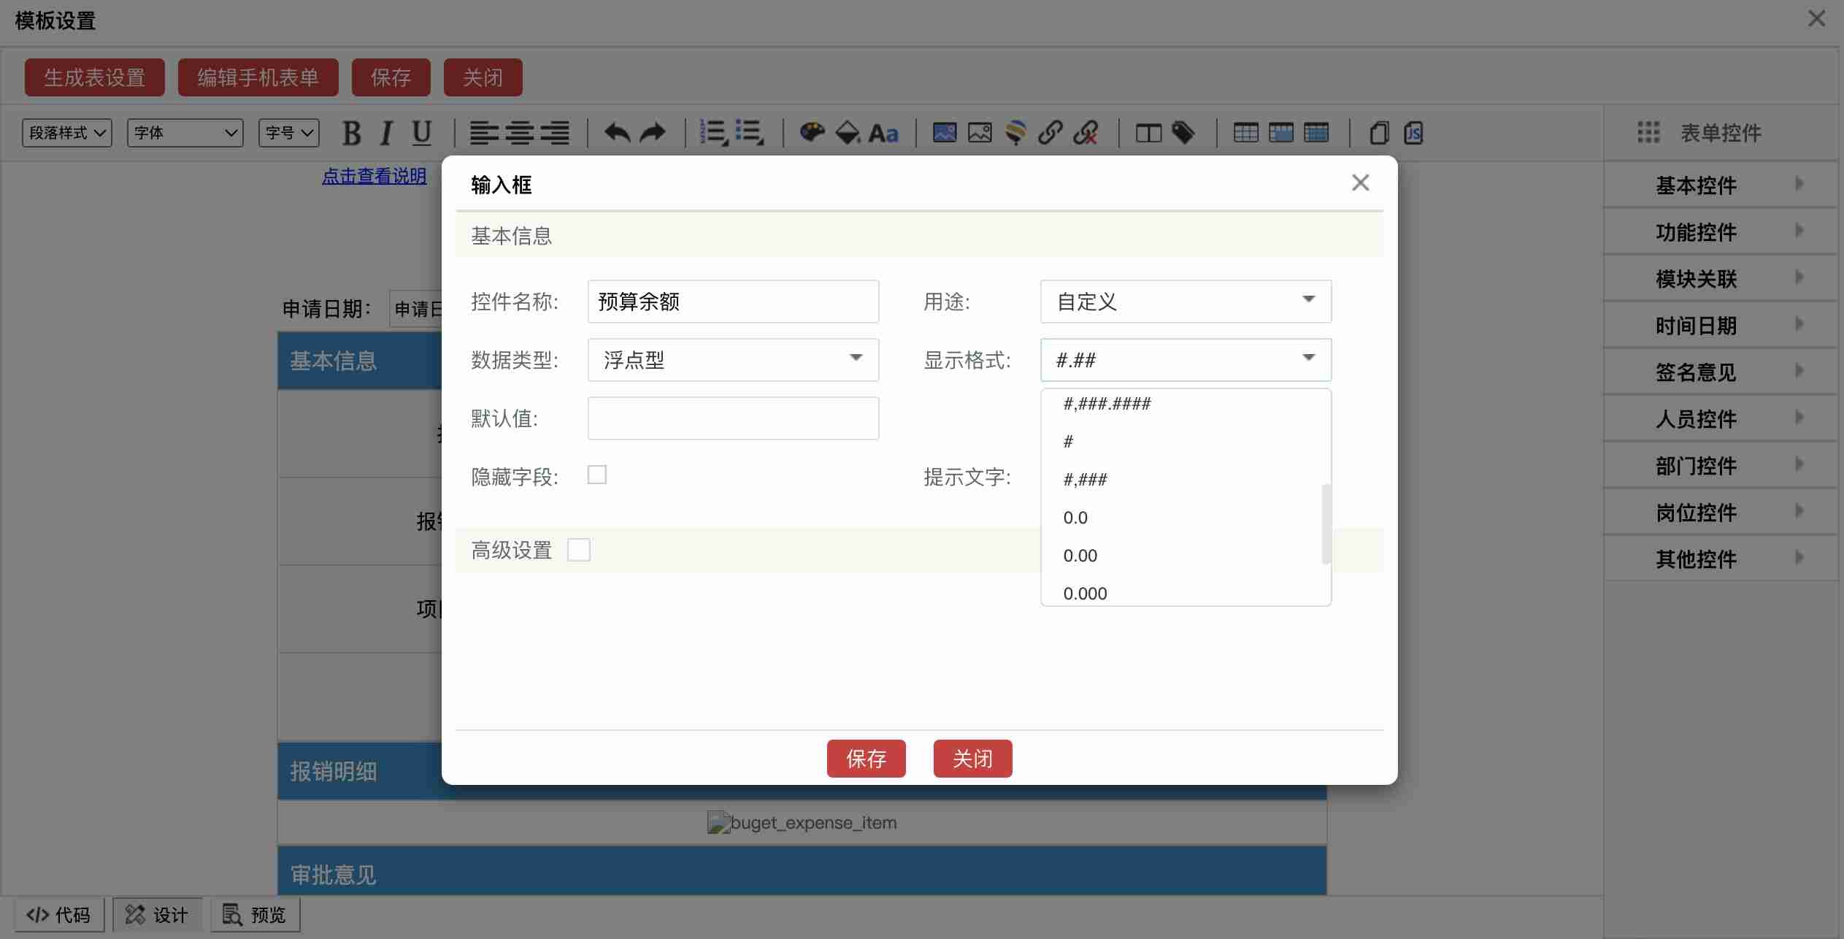Click the underline icon
This screenshot has height=939, width=1844.
click(421, 134)
